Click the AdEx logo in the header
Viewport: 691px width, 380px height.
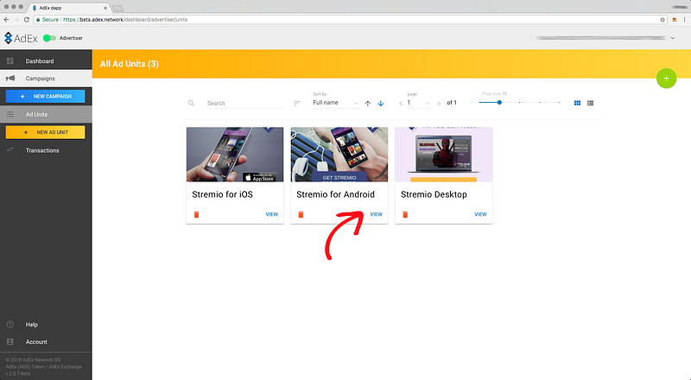coord(21,38)
